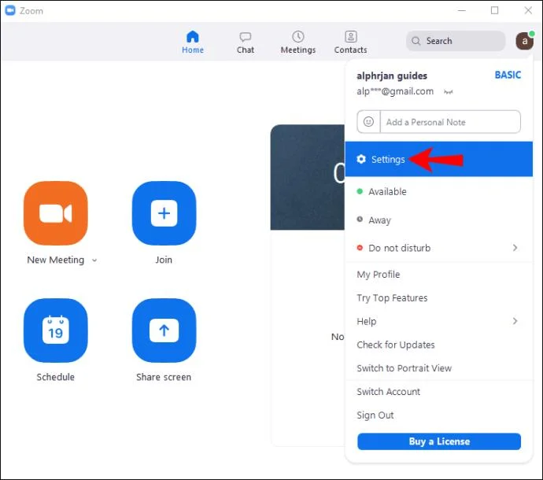This screenshot has width=543, height=480.
Task: Click the Settings gear icon
Action: [361, 159]
